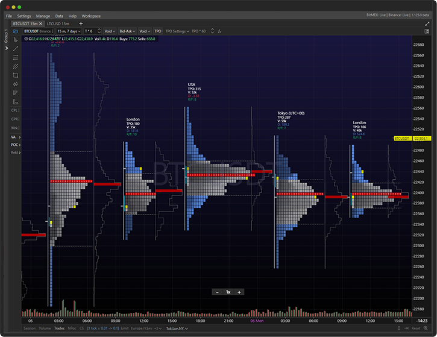Select the trend line drawing tool
437x337 pixels.
[16, 48]
